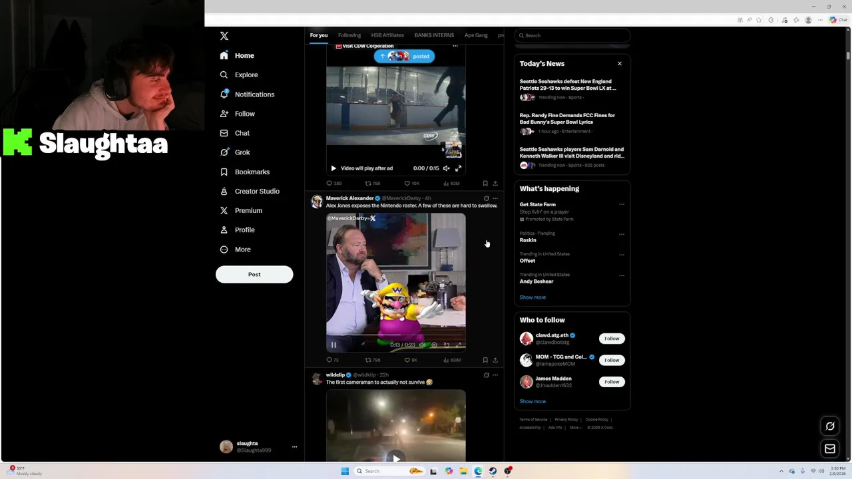Open Maverick Alexander's profile avatar

(x=317, y=202)
